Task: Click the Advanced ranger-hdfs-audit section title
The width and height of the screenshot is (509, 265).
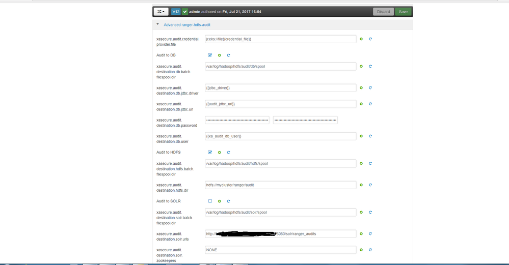Action: pos(187,25)
